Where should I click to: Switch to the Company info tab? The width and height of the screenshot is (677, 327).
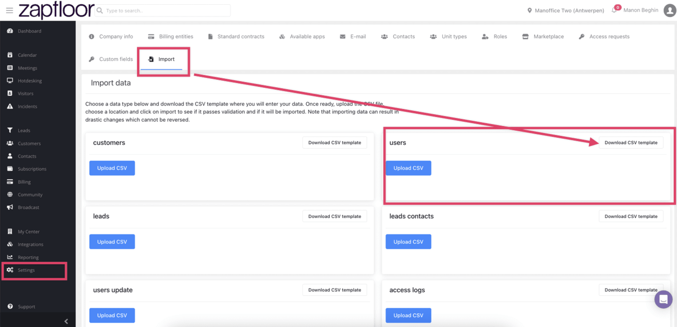111,36
